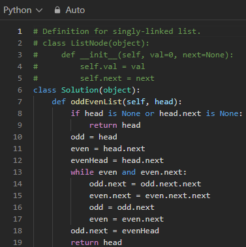Click 'evenHead = head.next' on line 12
The image size is (246, 247).
click(117, 160)
